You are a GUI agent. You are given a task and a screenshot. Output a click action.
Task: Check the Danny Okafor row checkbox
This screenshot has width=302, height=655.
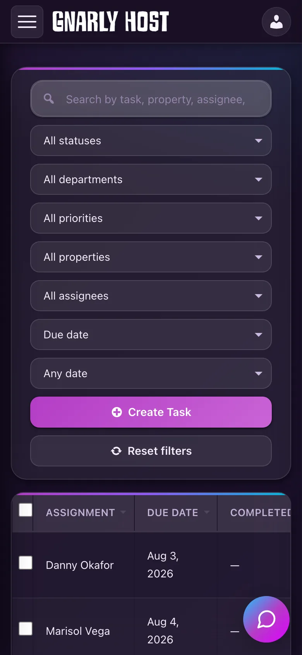tap(26, 563)
